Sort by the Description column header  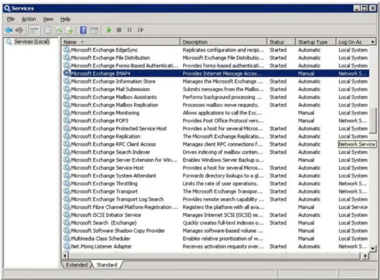[x=224, y=42]
